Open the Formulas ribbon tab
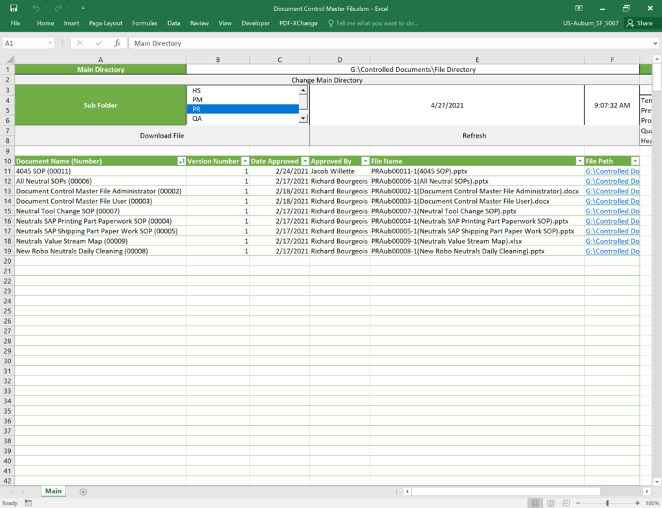 [x=144, y=23]
